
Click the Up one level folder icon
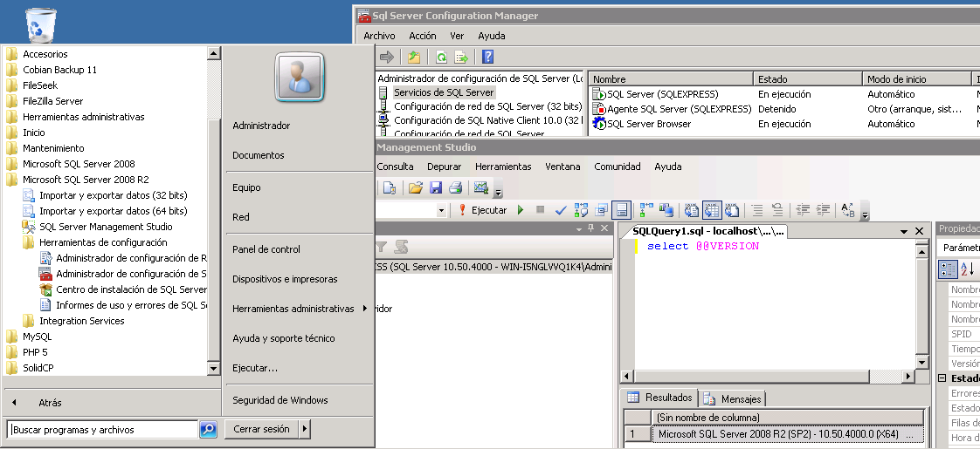[x=414, y=58]
